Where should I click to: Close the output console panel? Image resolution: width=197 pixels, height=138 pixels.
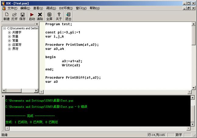[x=3, y=96]
